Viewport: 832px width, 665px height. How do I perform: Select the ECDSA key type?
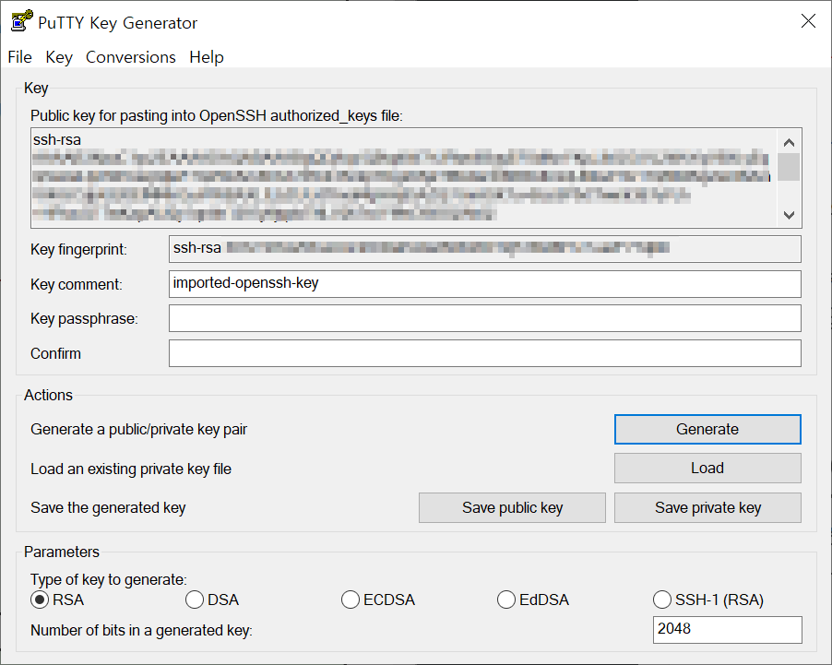[x=378, y=600]
